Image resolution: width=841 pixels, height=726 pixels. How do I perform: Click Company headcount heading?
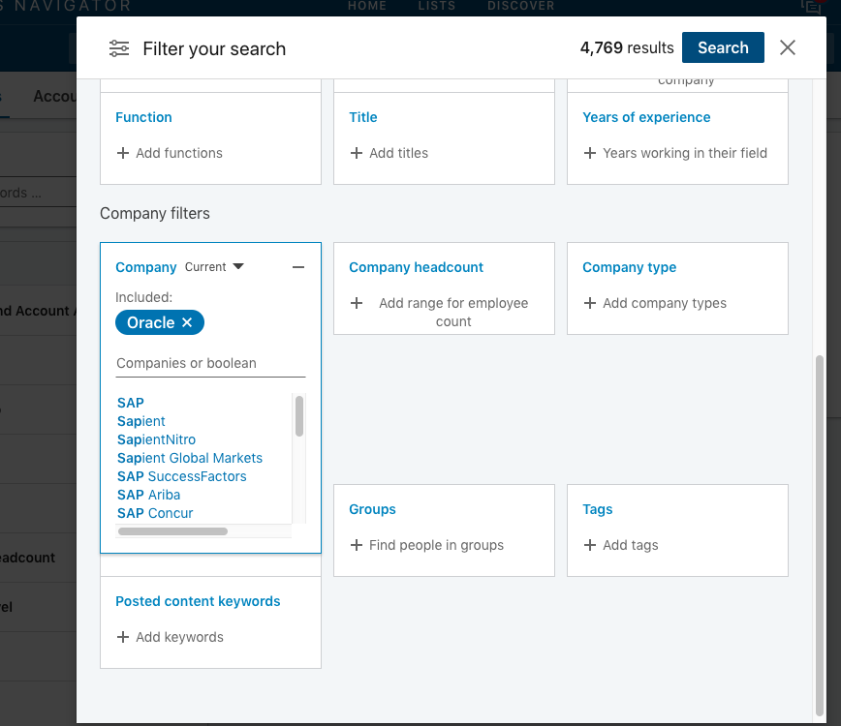click(417, 267)
